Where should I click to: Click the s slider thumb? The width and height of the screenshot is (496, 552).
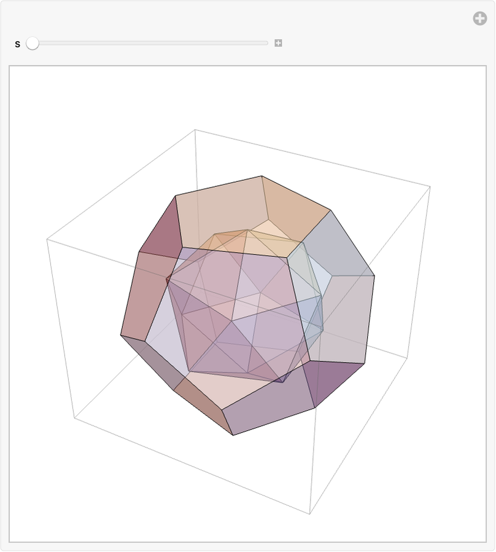click(33, 43)
